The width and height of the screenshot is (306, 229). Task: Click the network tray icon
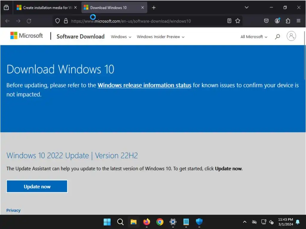pyautogui.click(x=264, y=222)
